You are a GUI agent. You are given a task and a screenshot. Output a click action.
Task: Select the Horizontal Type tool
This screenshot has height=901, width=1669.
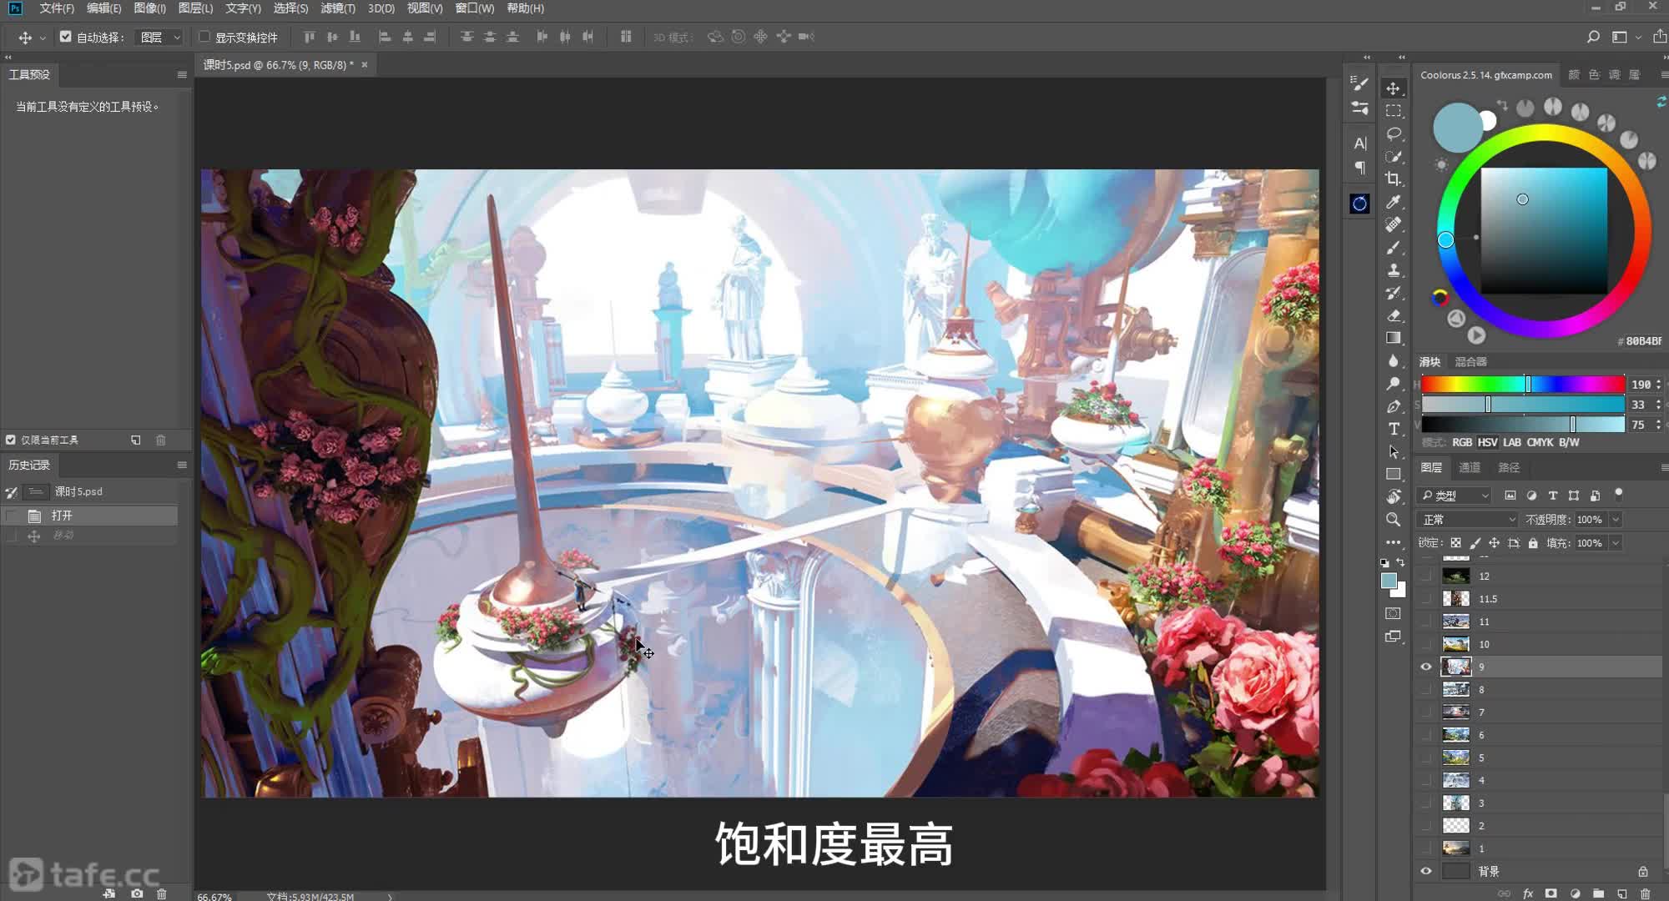coord(1393,429)
